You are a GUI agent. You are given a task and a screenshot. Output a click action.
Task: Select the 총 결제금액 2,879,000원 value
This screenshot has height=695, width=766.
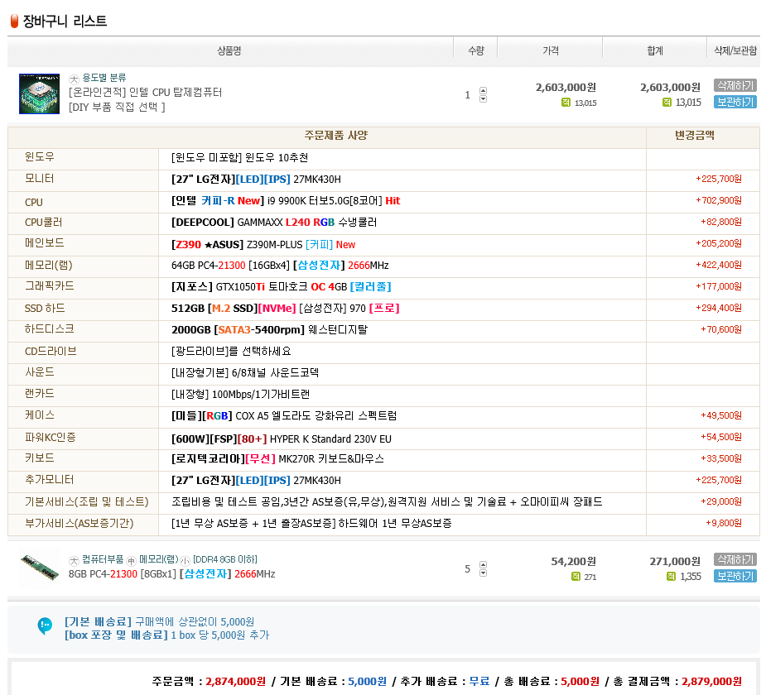pyautogui.click(x=712, y=681)
